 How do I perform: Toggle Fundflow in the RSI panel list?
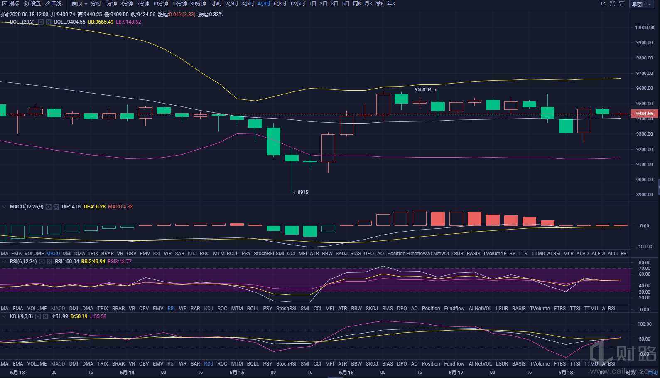click(x=454, y=309)
